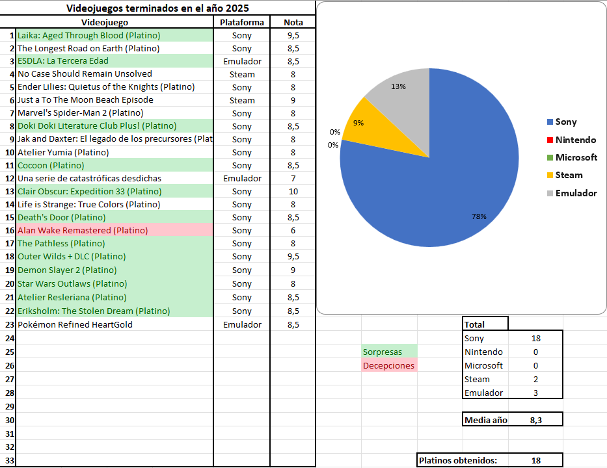Click the yearly average value 8,3

point(535,420)
